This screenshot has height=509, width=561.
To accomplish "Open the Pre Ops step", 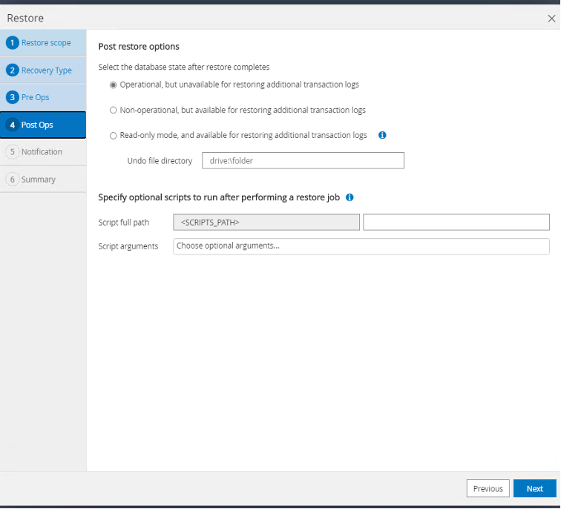I will tap(35, 97).
